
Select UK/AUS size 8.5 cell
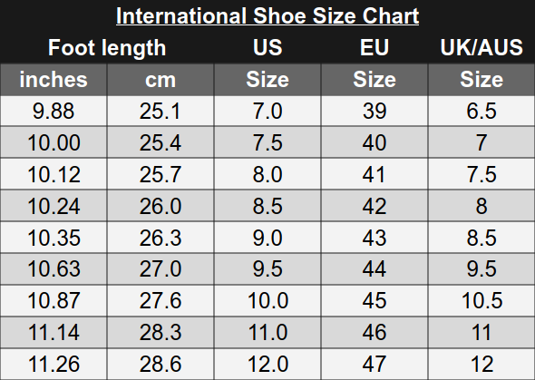point(481,238)
